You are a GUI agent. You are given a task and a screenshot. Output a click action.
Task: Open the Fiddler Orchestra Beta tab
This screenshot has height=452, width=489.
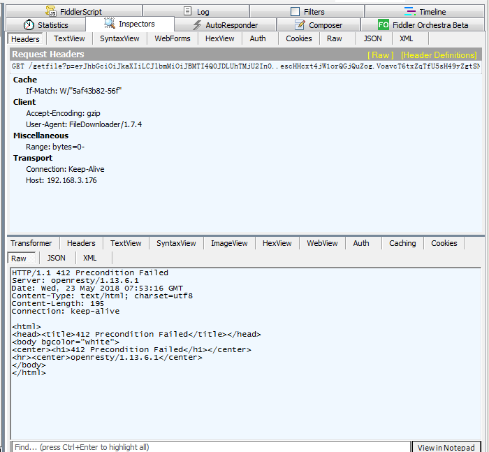(423, 25)
